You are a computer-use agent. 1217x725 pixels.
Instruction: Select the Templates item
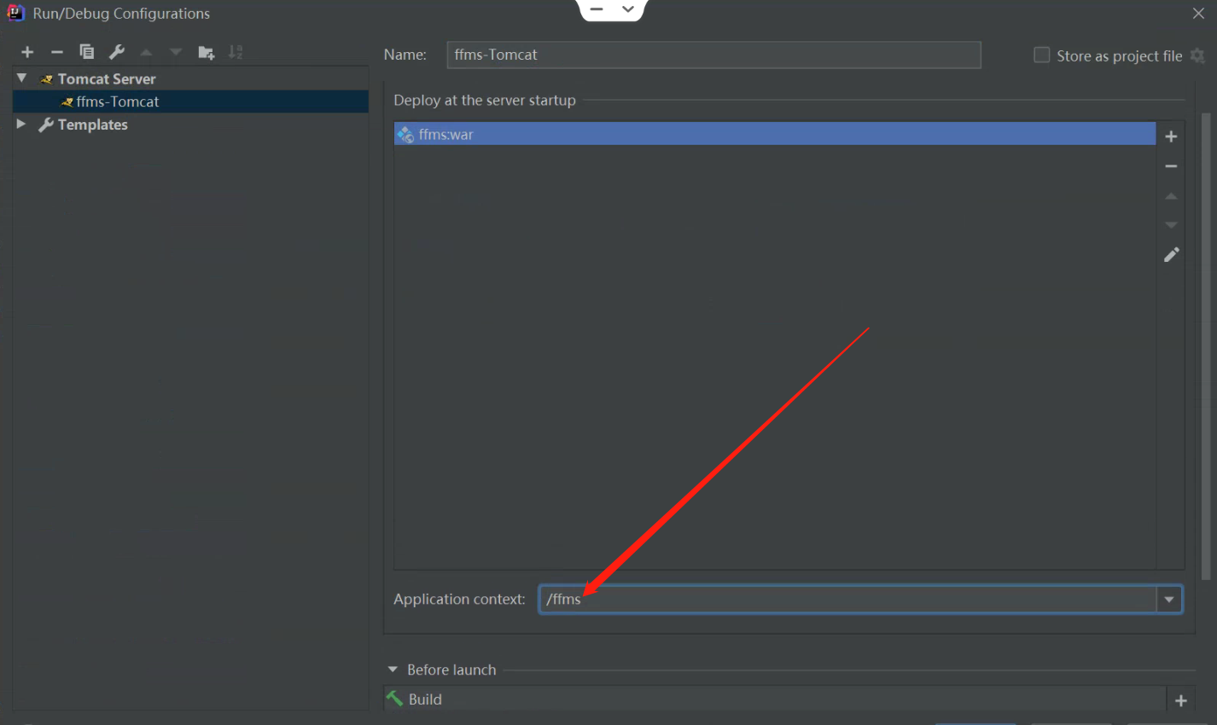(92, 125)
